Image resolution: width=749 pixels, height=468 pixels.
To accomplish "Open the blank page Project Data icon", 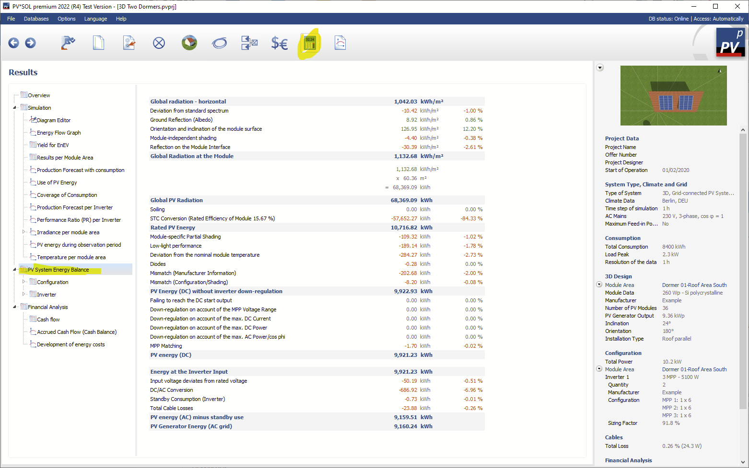I will (x=98, y=43).
